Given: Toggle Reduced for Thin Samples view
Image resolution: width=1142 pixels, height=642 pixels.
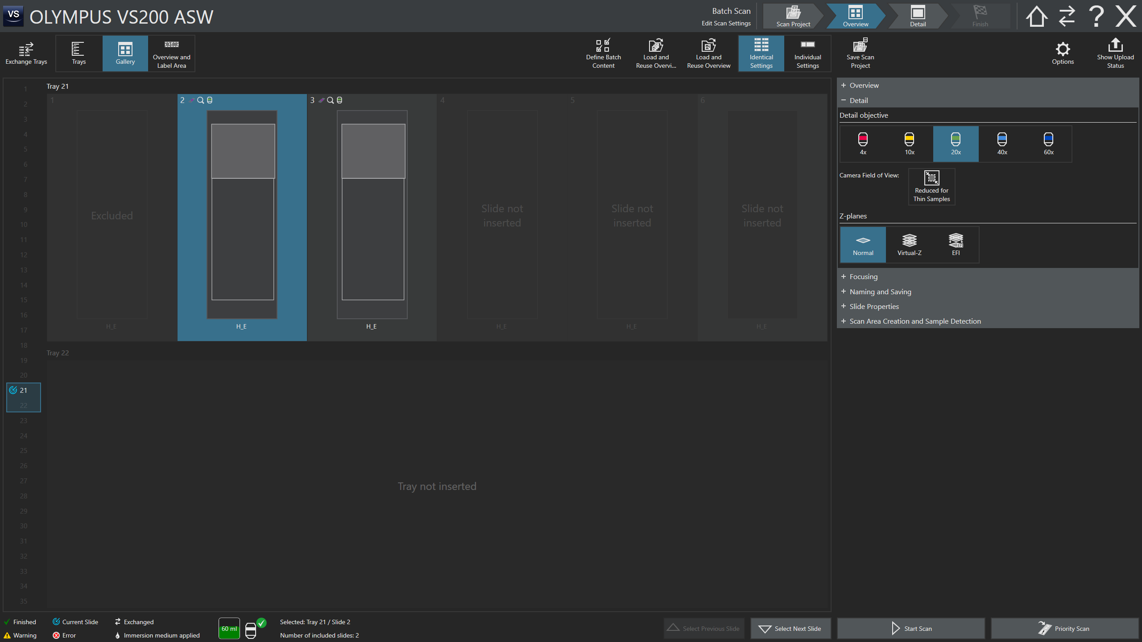Looking at the screenshot, I should [x=931, y=186].
